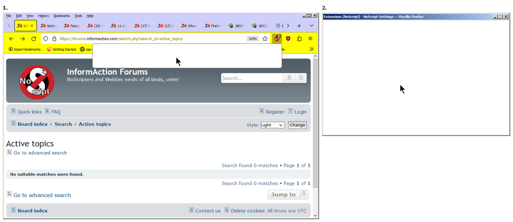Open the Jump to forum dropdown
The image size is (513, 222).
click(x=288, y=194)
